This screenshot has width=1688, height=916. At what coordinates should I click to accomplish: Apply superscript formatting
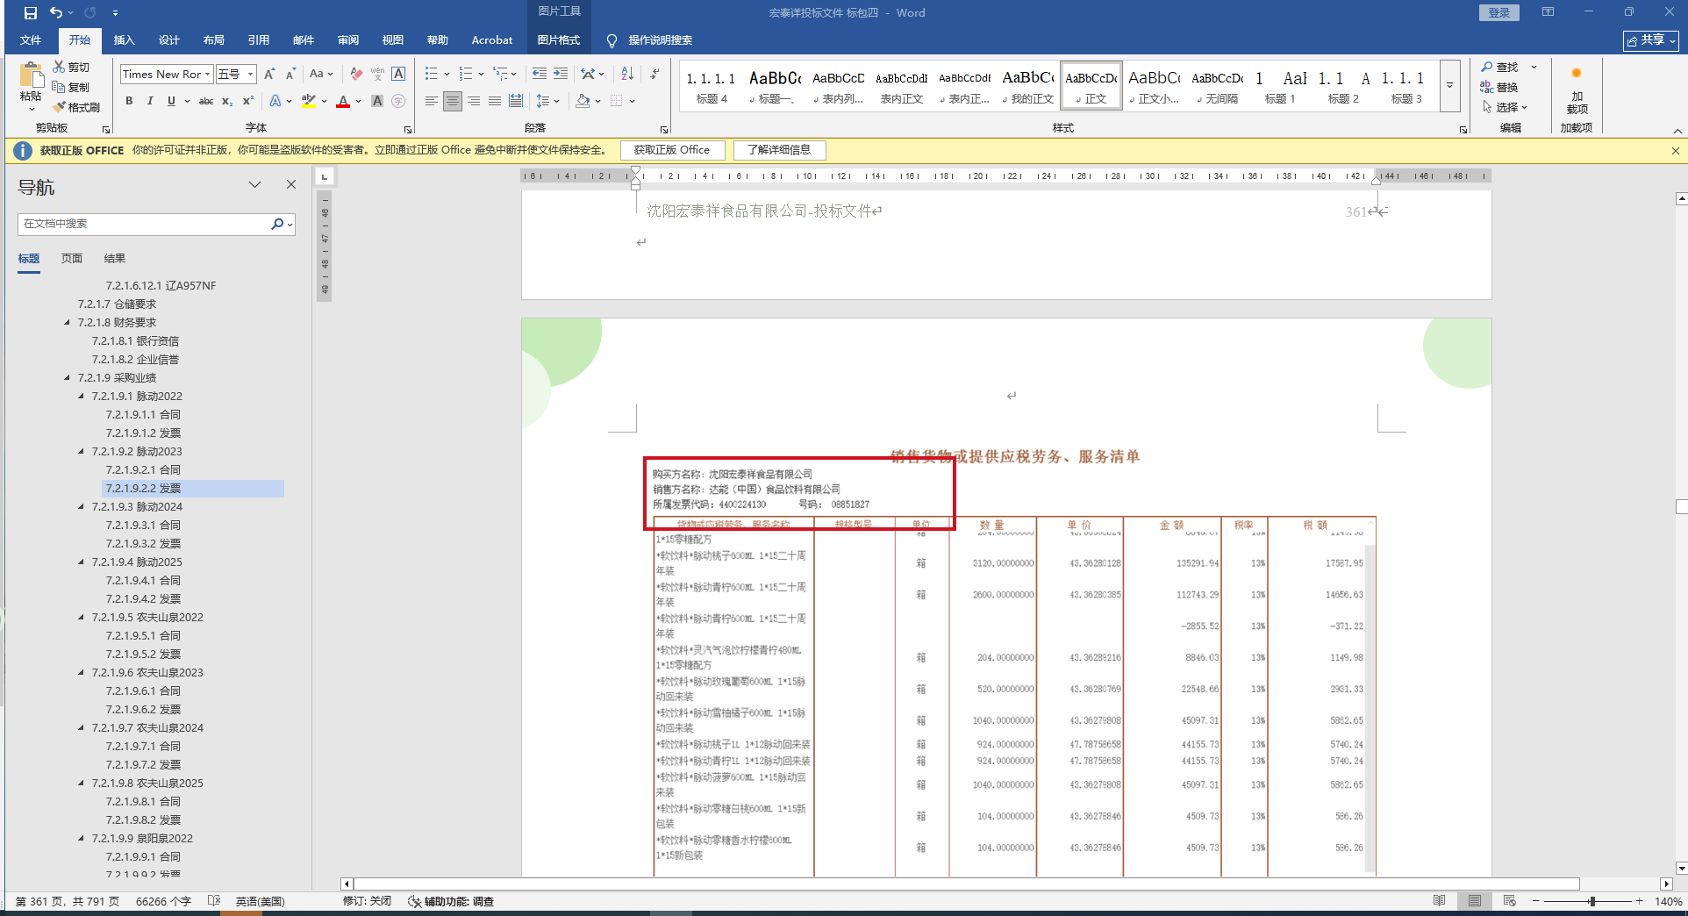(248, 102)
